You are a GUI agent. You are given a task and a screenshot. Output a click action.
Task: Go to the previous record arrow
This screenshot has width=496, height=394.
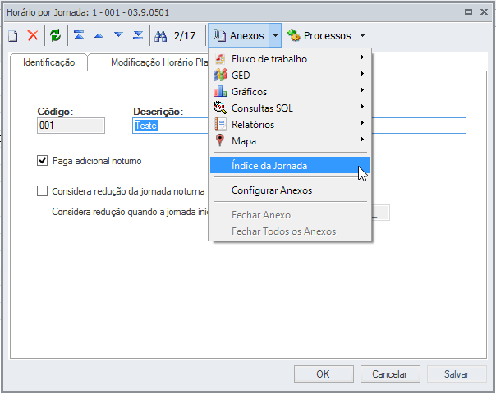pyautogui.click(x=99, y=35)
